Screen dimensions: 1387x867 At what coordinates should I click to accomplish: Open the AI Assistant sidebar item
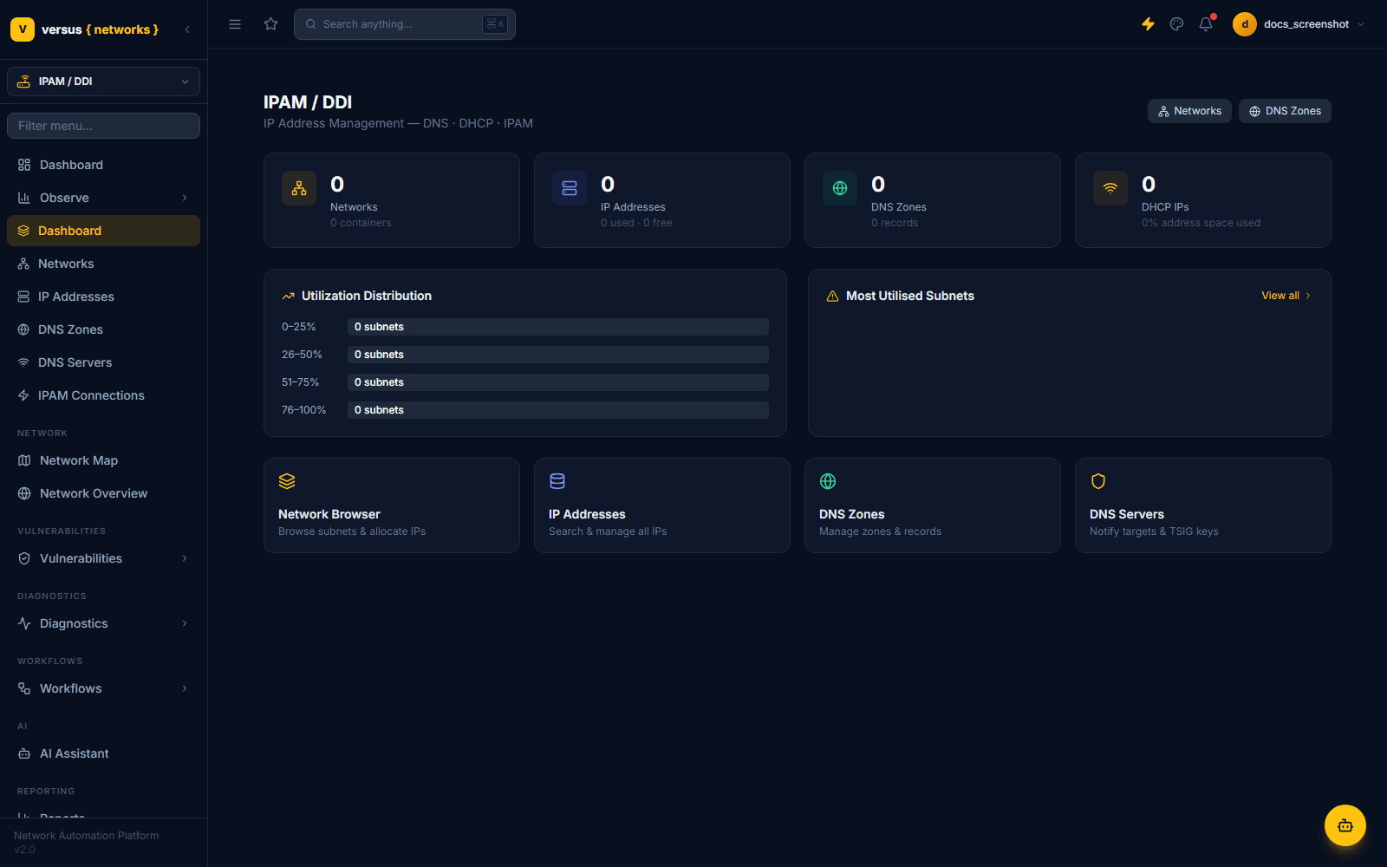point(103,753)
